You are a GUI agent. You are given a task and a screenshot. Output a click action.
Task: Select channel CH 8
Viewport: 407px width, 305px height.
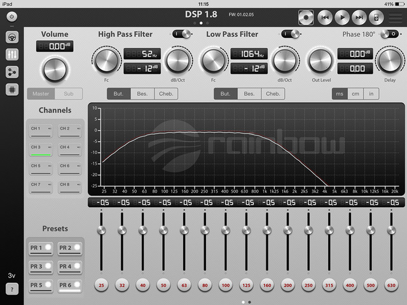pyautogui.click(x=70, y=187)
